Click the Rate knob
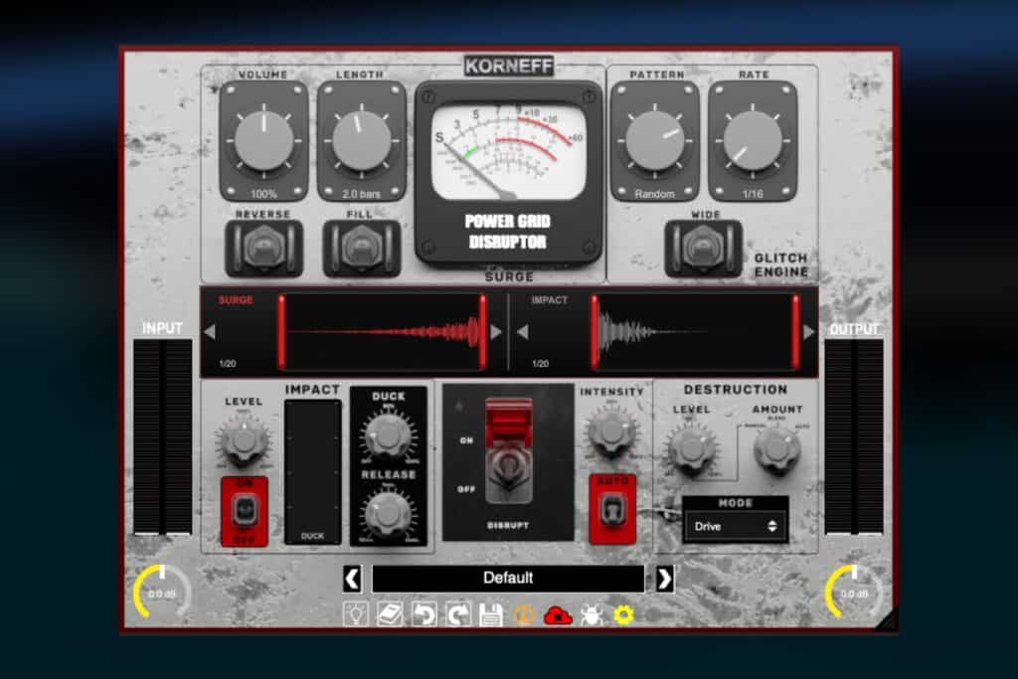Screen dimensions: 1018x679 tap(754, 141)
